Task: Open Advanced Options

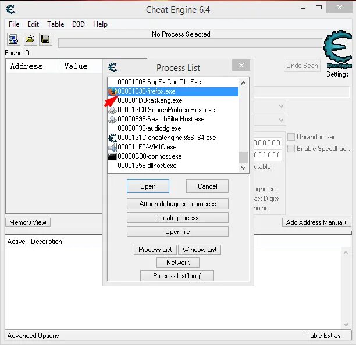Action: click(33, 336)
